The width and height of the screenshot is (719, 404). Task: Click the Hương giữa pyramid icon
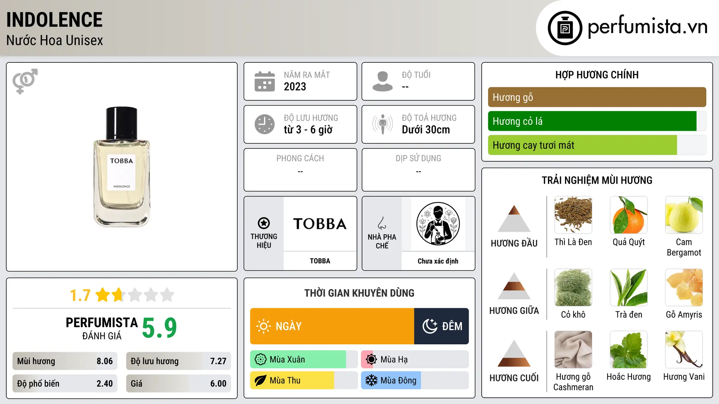pyautogui.click(x=514, y=286)
